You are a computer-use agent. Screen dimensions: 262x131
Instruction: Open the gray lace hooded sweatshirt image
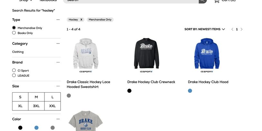[86, 53]
